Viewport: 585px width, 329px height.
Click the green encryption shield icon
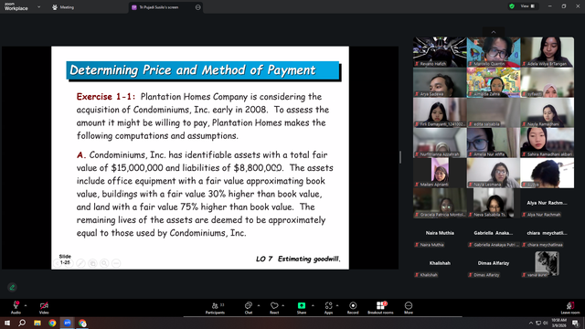pos(512,6)
